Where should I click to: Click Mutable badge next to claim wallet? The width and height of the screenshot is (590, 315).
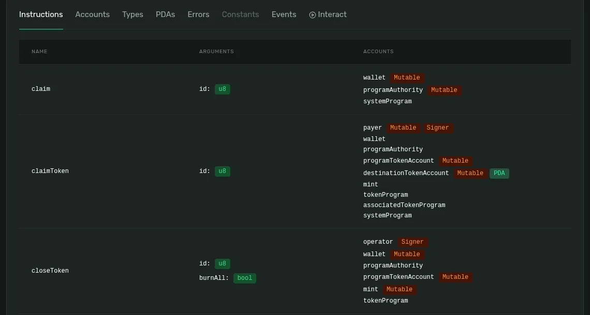coord(407,78)
